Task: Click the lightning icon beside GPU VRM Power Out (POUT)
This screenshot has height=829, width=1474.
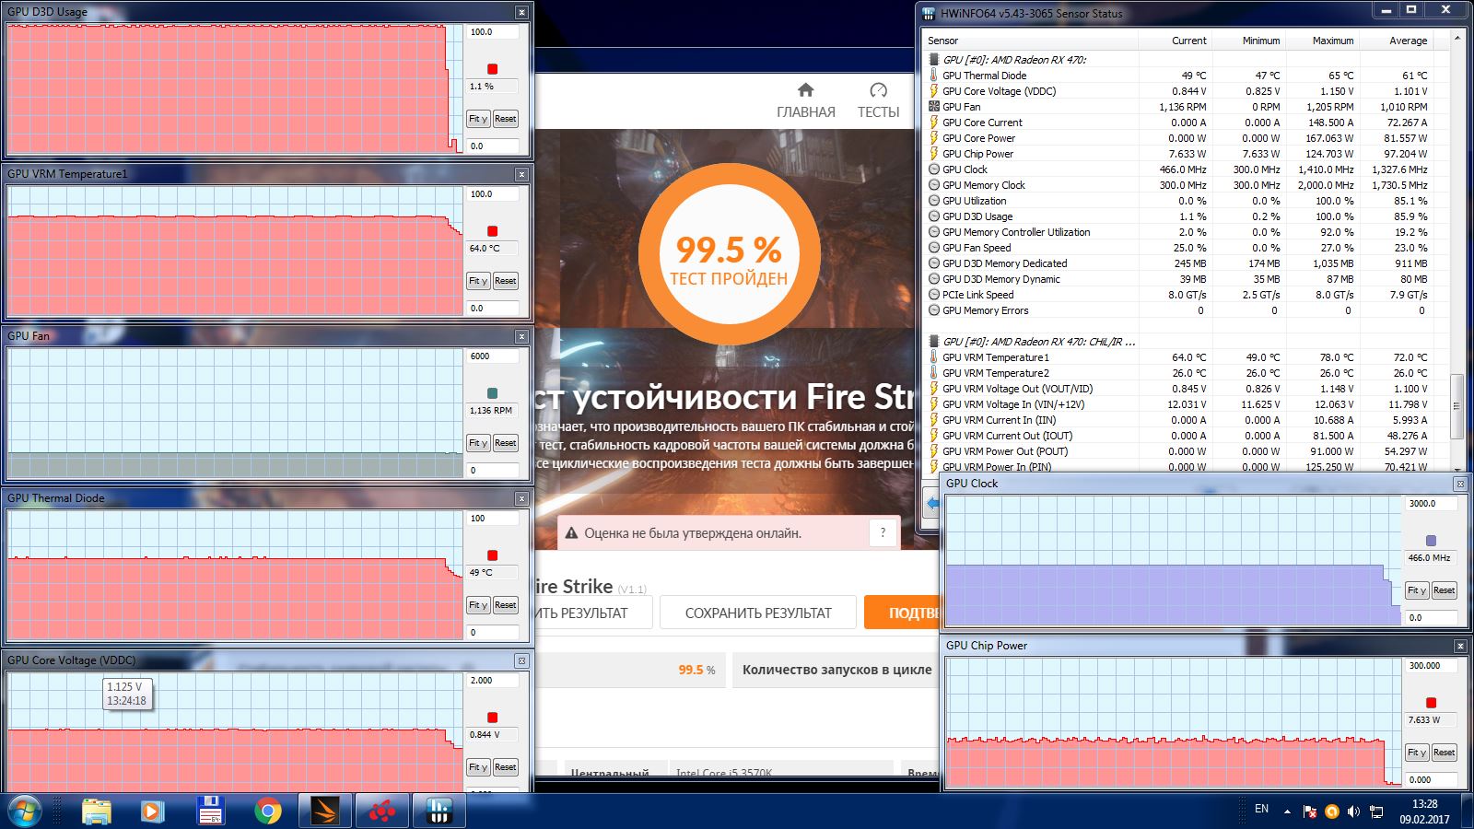Action: tap(933, 451)
